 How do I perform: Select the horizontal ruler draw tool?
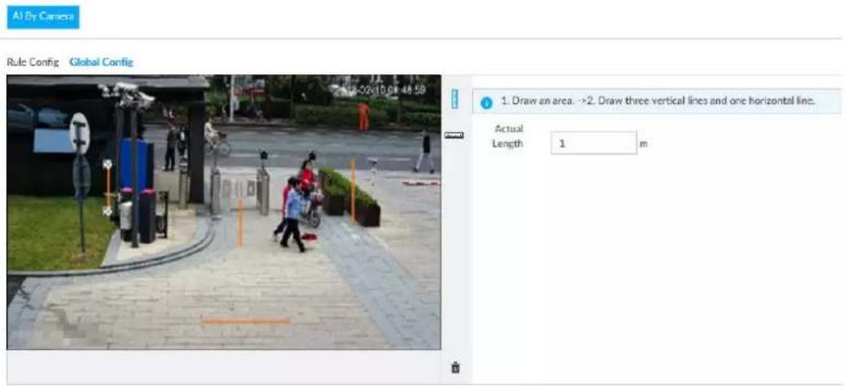point(454,135)
